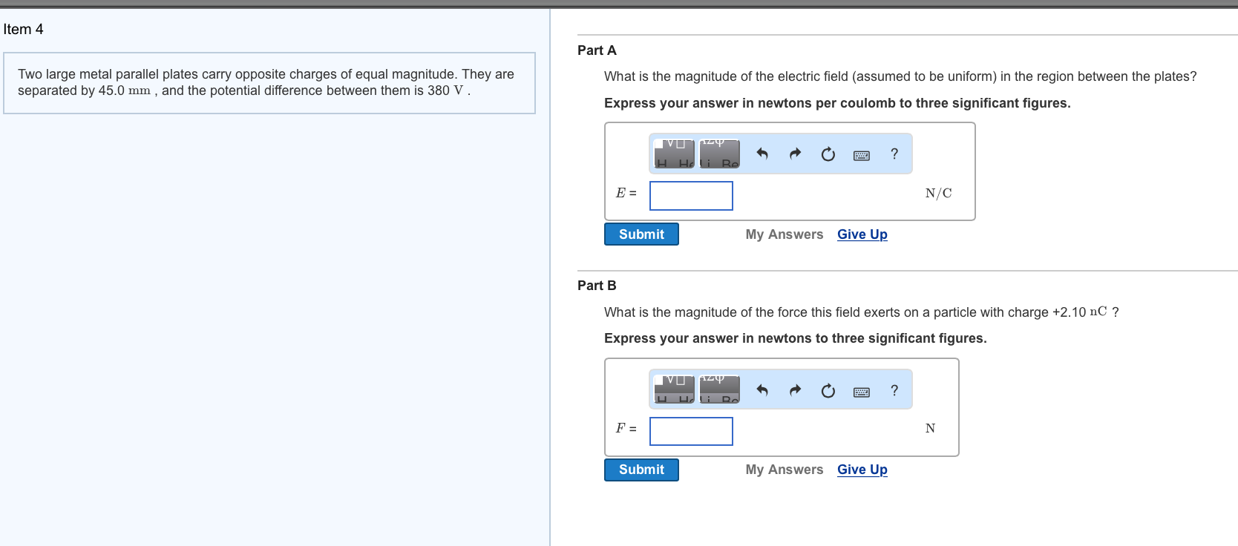Click the reset icon in Part B toolbar
This screenshot has width=1238, height=546.
point(828,389)
